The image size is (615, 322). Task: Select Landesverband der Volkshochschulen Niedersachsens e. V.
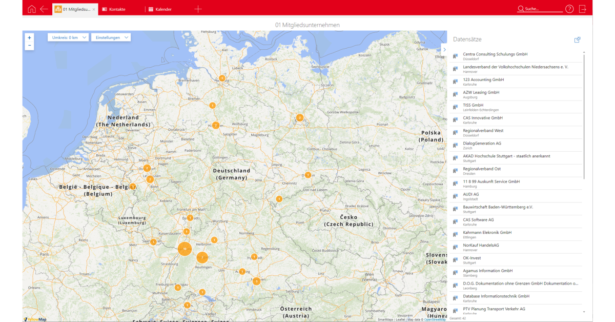516,69
